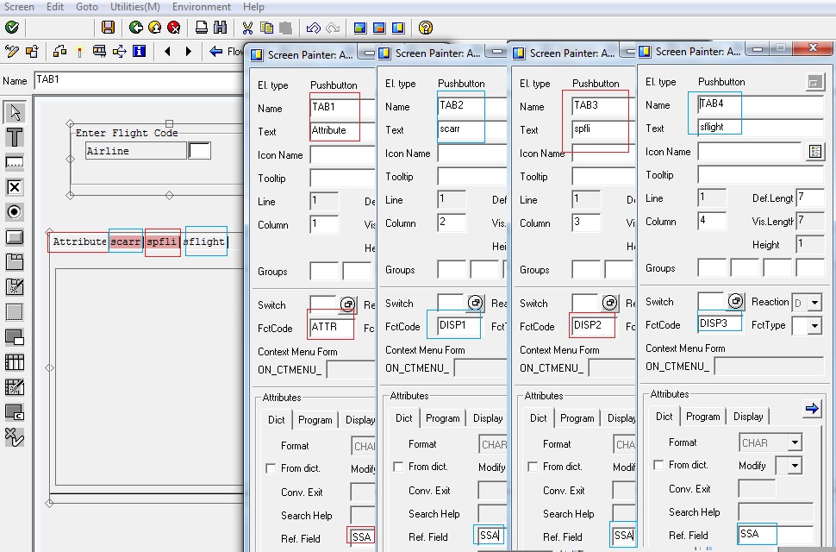
Task: Switch to the Program tab in TAB3 attributes
Action: tap(577, 417)
